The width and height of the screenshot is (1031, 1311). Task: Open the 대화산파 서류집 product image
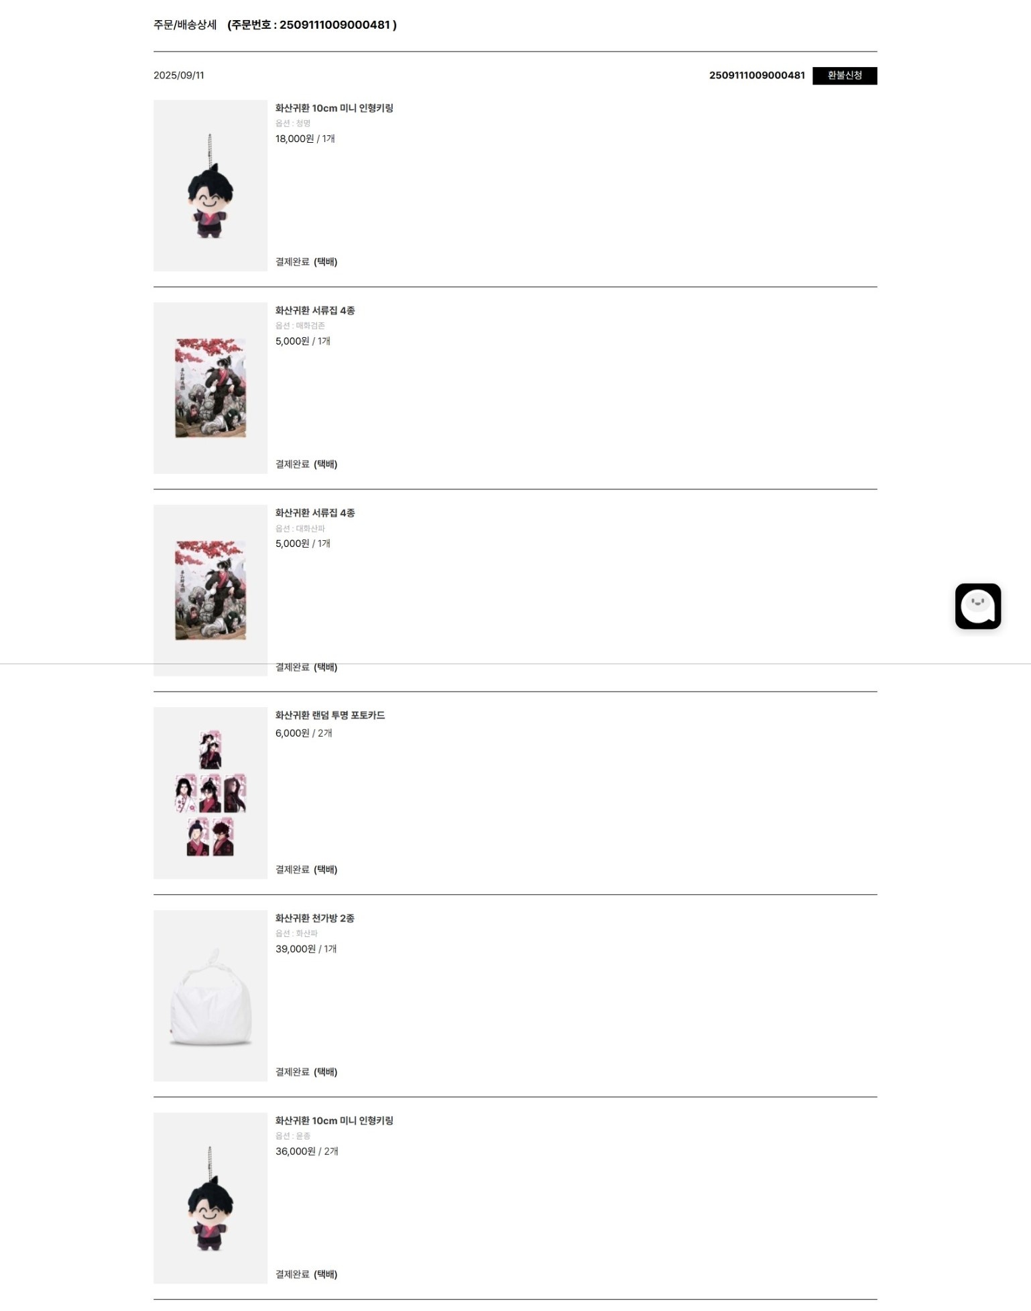click(210, 590)
